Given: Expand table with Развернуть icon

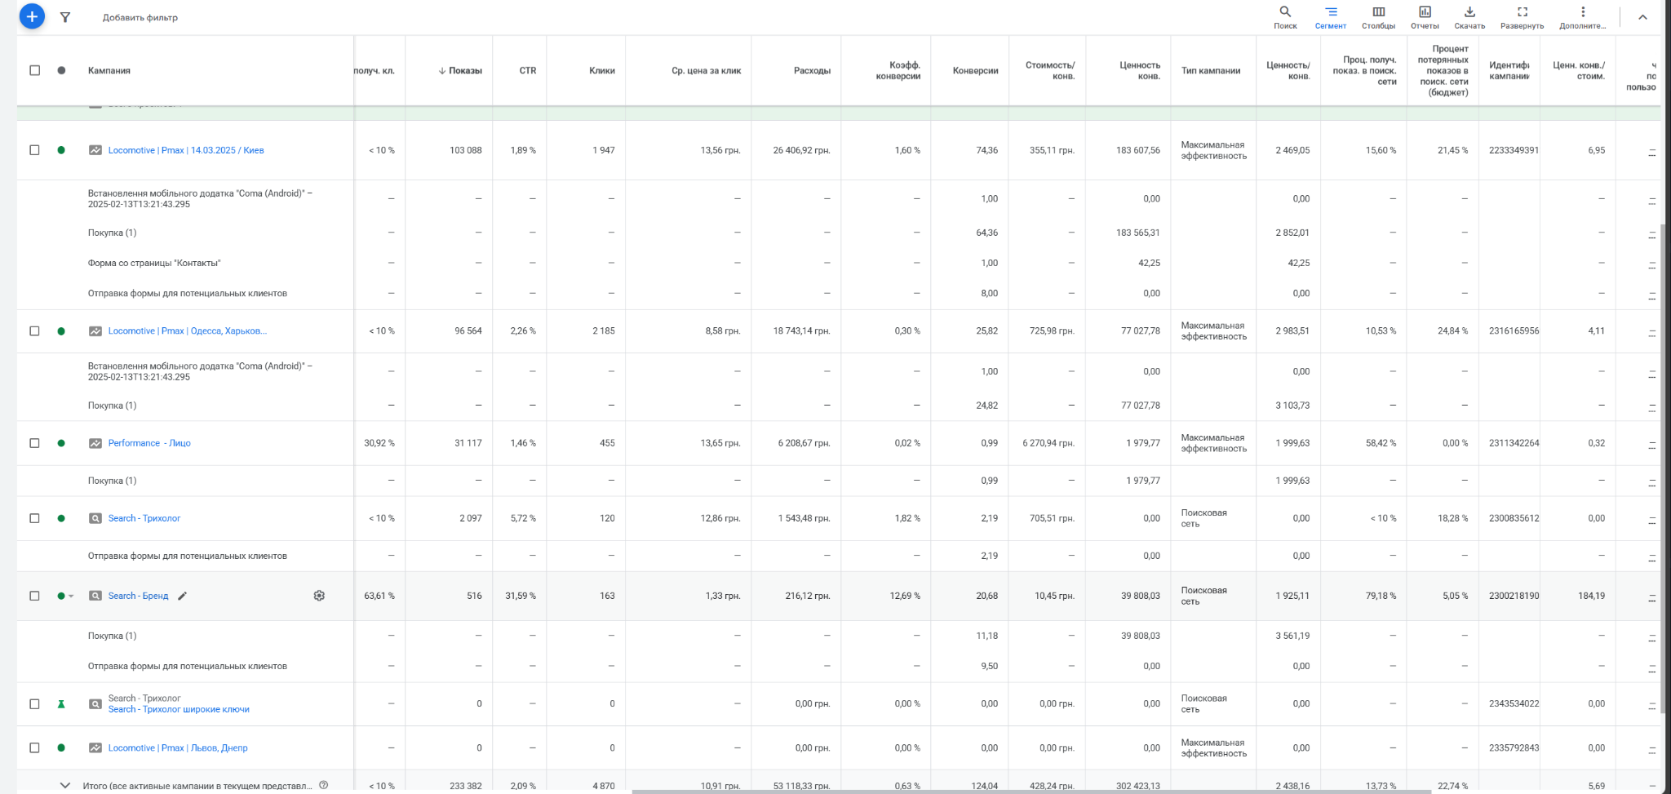Looking at the screenshot, I should tap(1522, 16).
